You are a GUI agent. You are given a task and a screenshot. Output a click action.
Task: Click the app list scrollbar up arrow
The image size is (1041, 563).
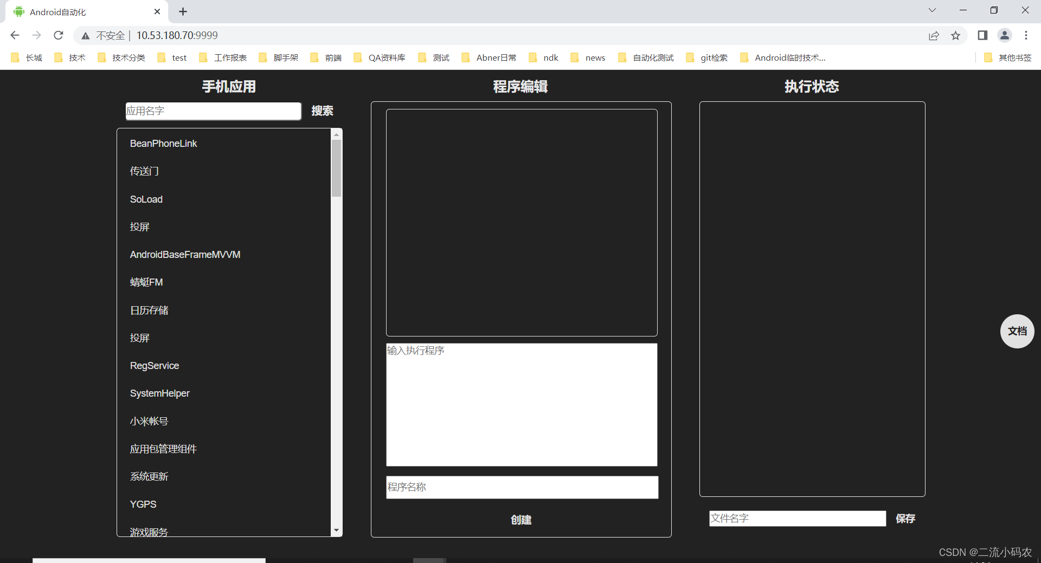tap(337, 134)
